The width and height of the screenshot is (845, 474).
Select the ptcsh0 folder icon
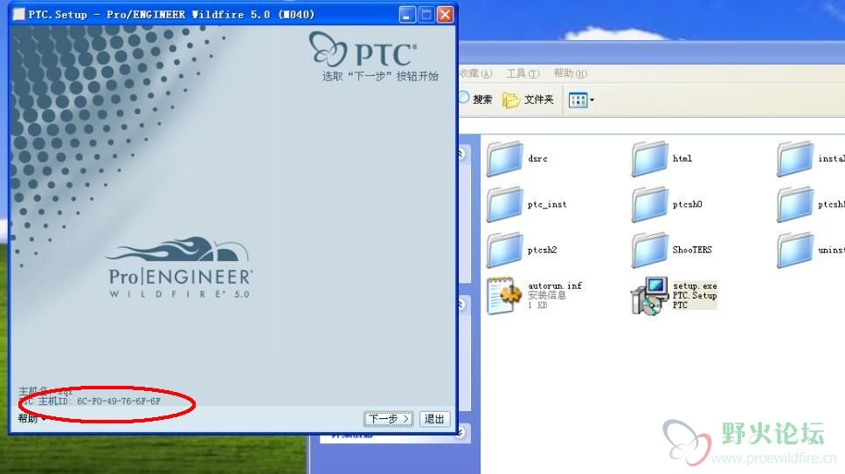point(650,204)
